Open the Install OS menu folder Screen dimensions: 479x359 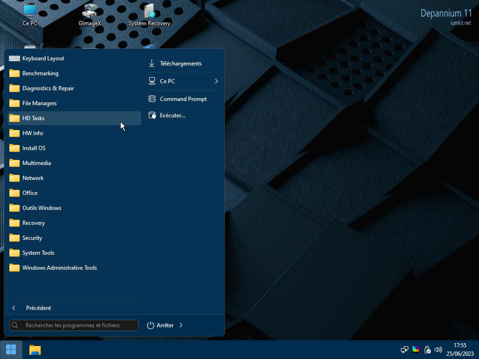[x=74, y=148]
